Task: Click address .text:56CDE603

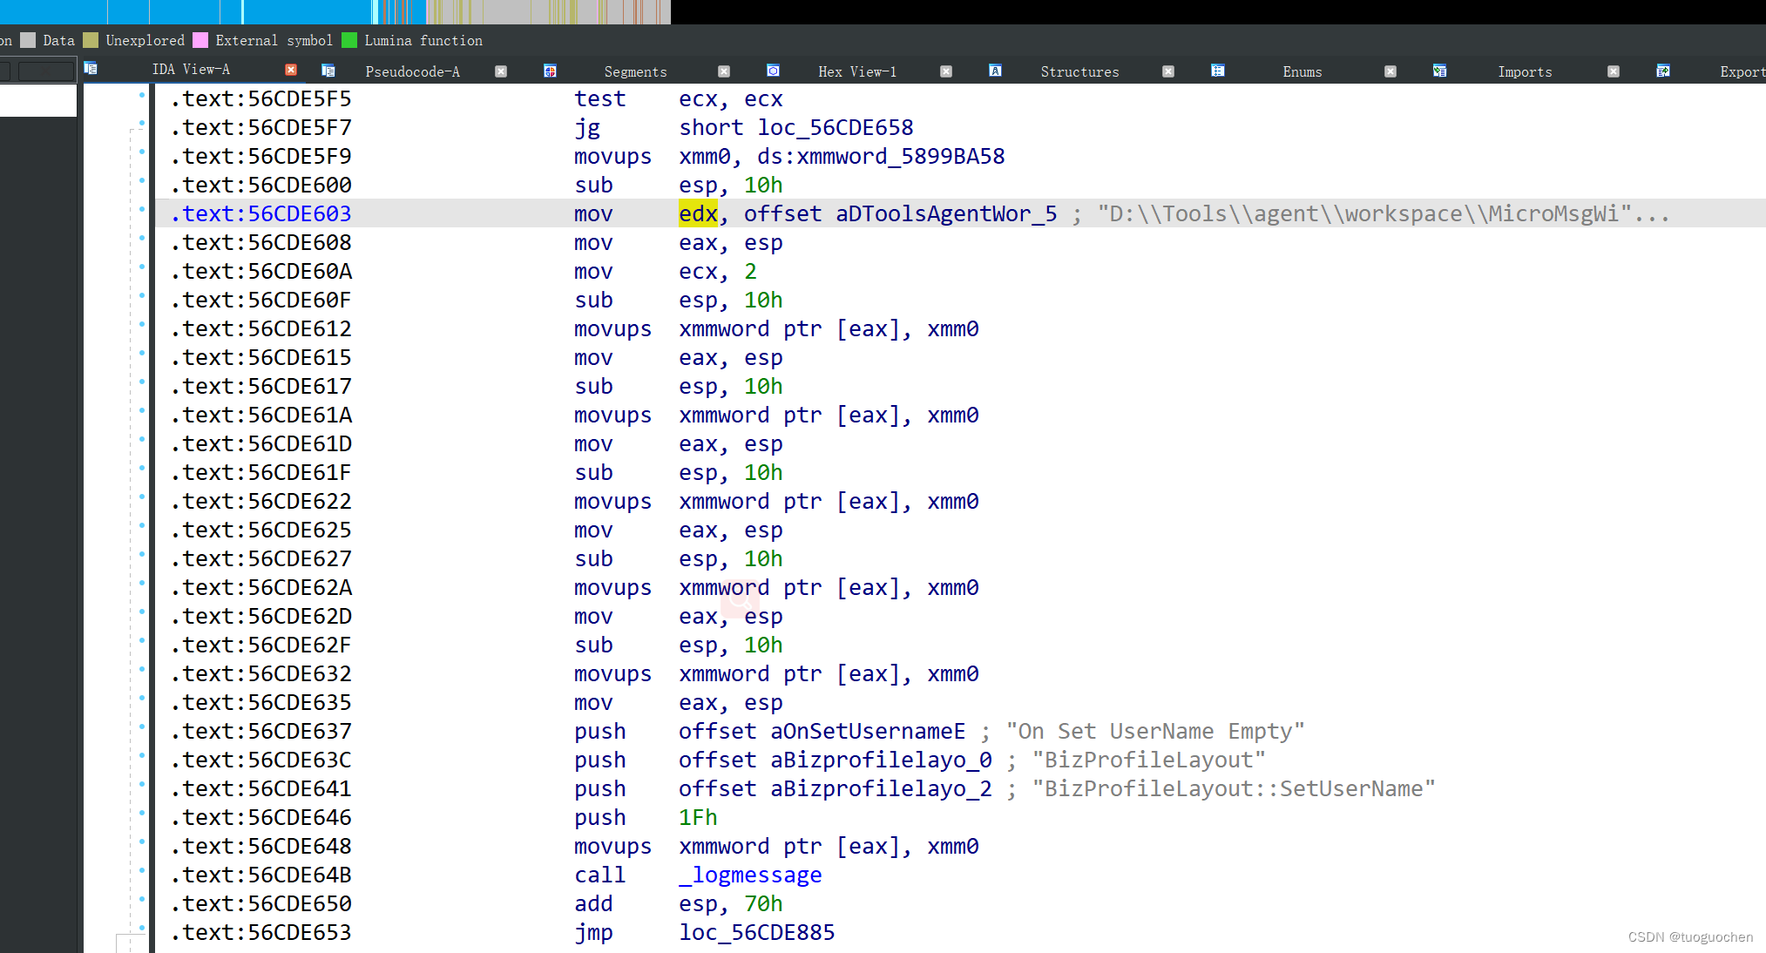Action: (261, 213)
